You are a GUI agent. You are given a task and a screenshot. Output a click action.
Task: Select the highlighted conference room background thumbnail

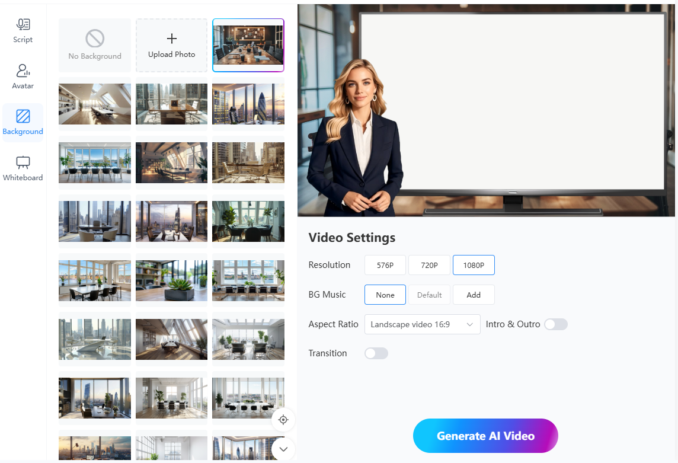point(248,45)
